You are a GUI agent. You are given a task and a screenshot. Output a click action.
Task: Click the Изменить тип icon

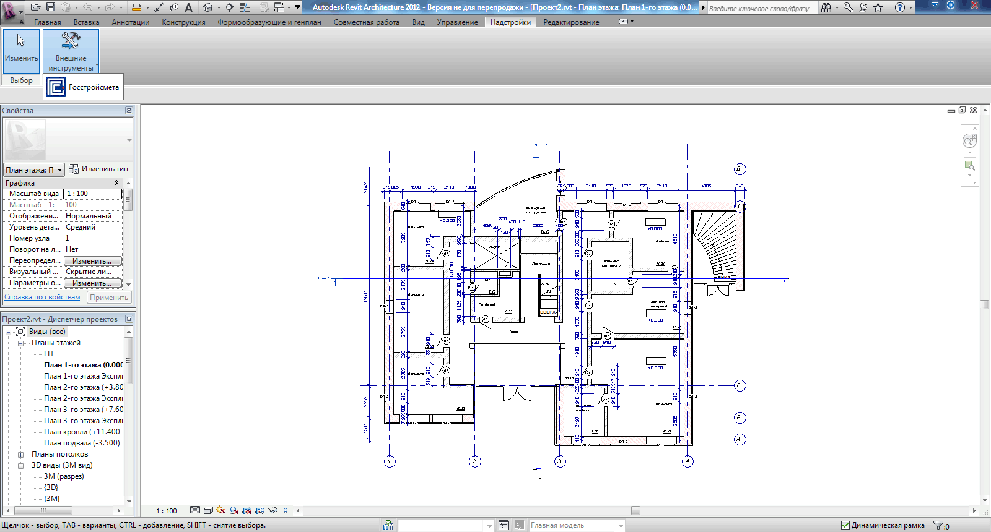(x=74, y=169)
